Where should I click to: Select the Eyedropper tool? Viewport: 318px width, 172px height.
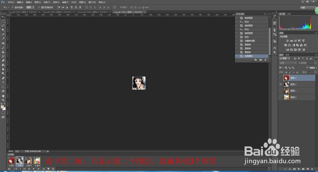[x=3, y=38]
